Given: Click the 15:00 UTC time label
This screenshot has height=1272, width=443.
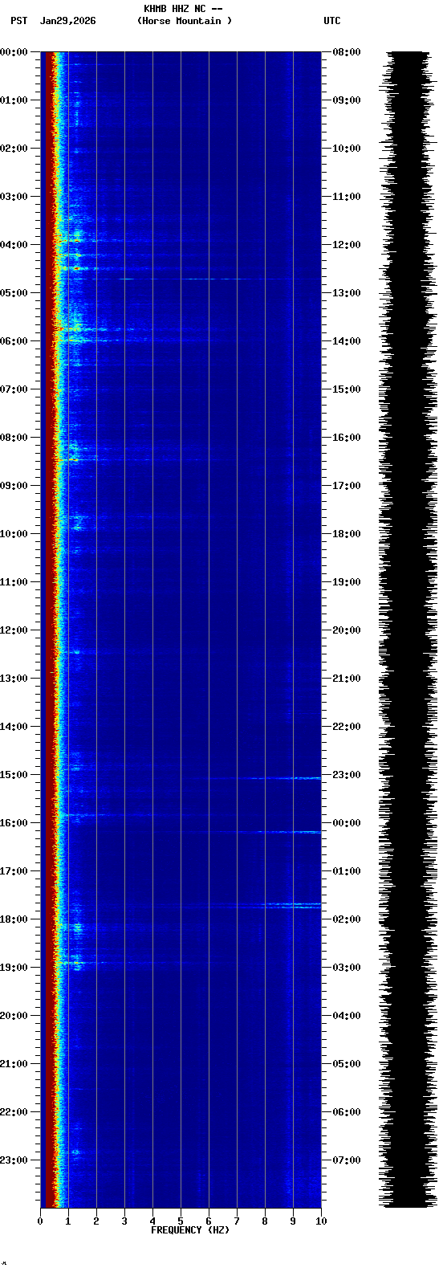Looking at the screenshot, I should pyautogui.click(x=347, y=389).
